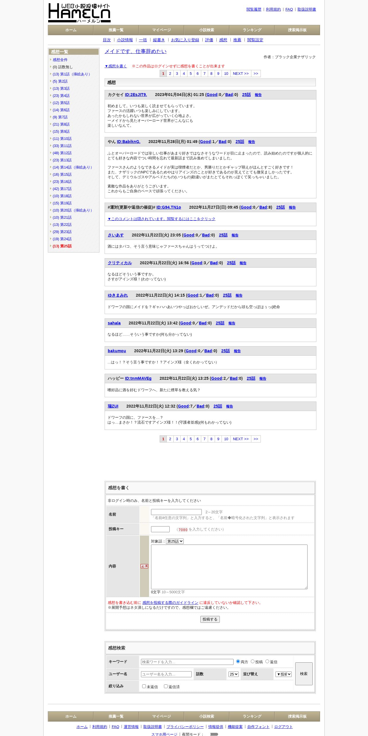Report the comment by ゆきまみれ

[x=239, y=295]
